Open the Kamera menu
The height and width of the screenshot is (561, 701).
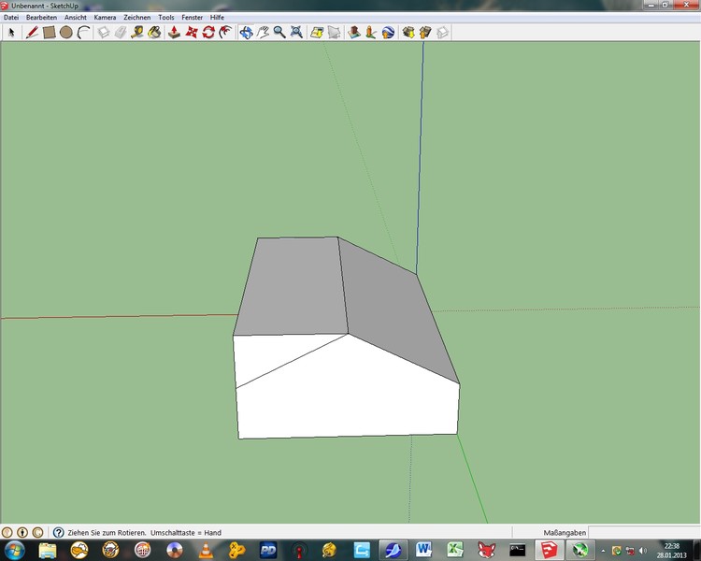(105, 18)
